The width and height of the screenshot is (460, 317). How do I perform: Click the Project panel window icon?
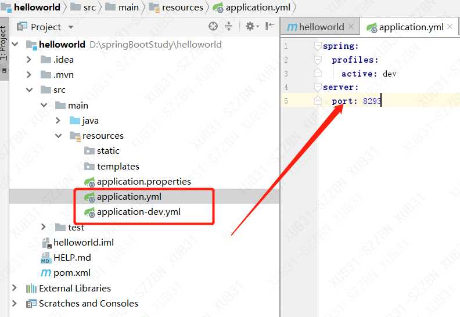pos(22,27)
